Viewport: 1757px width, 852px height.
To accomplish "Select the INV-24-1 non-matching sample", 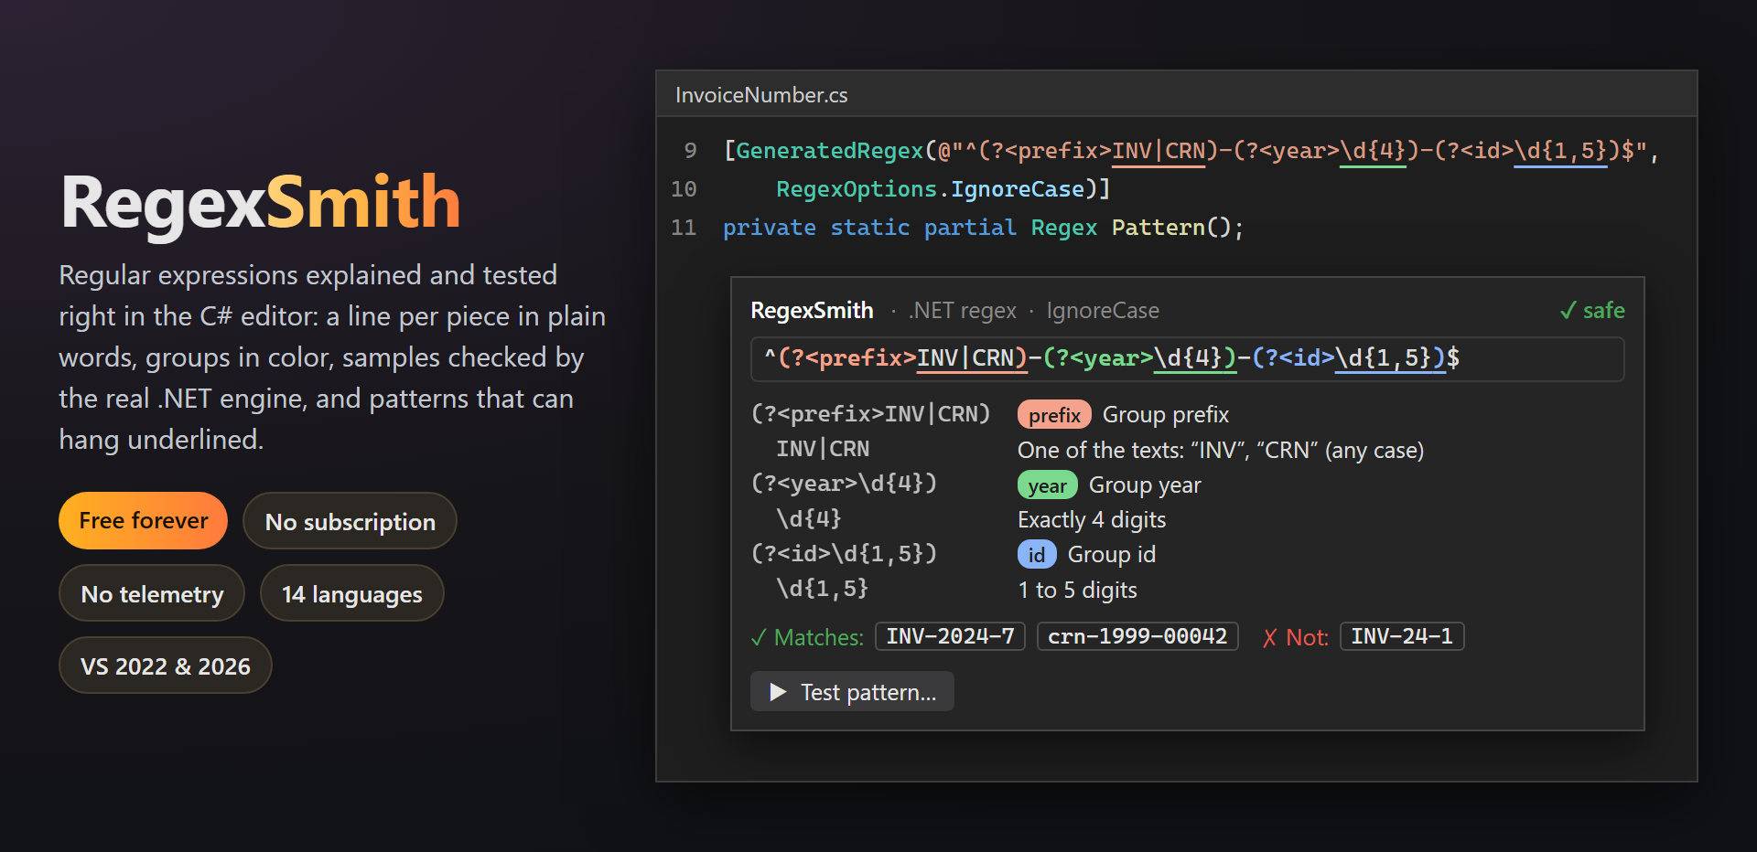I will (x=1402, y=636).
